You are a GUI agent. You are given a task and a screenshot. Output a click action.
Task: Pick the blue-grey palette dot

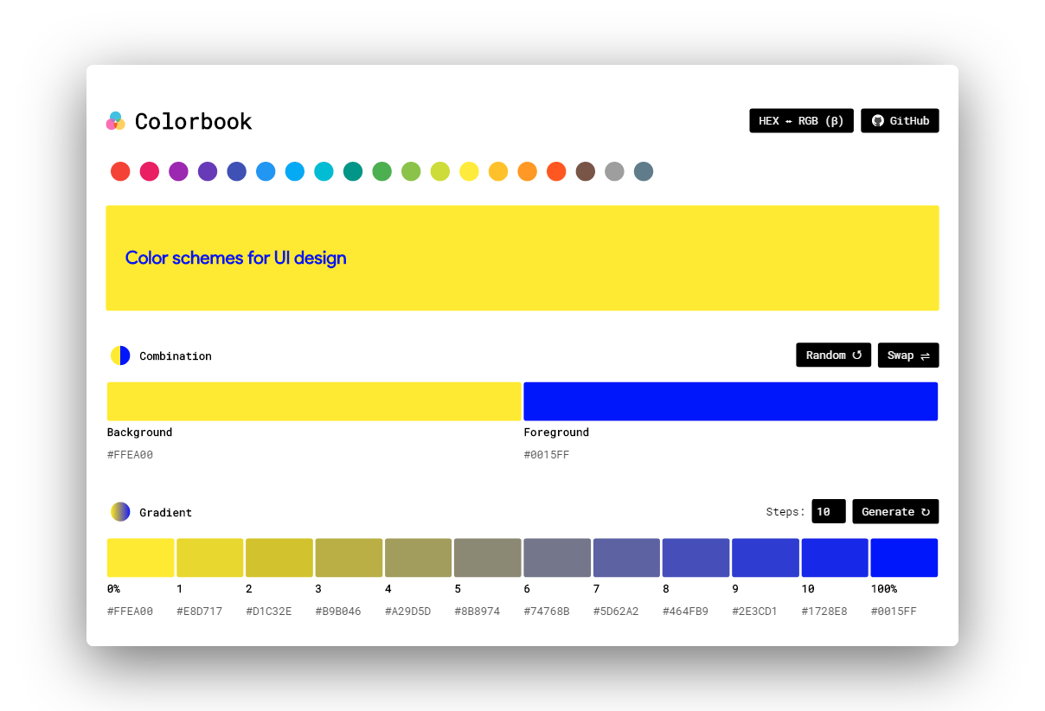tap(644, 171)
